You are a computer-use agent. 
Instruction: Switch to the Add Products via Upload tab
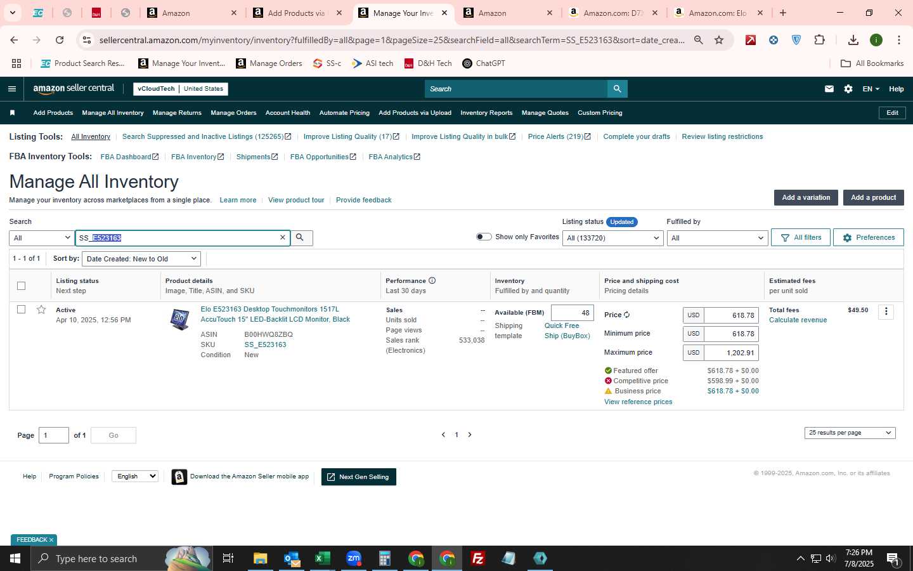pos(297,13)
